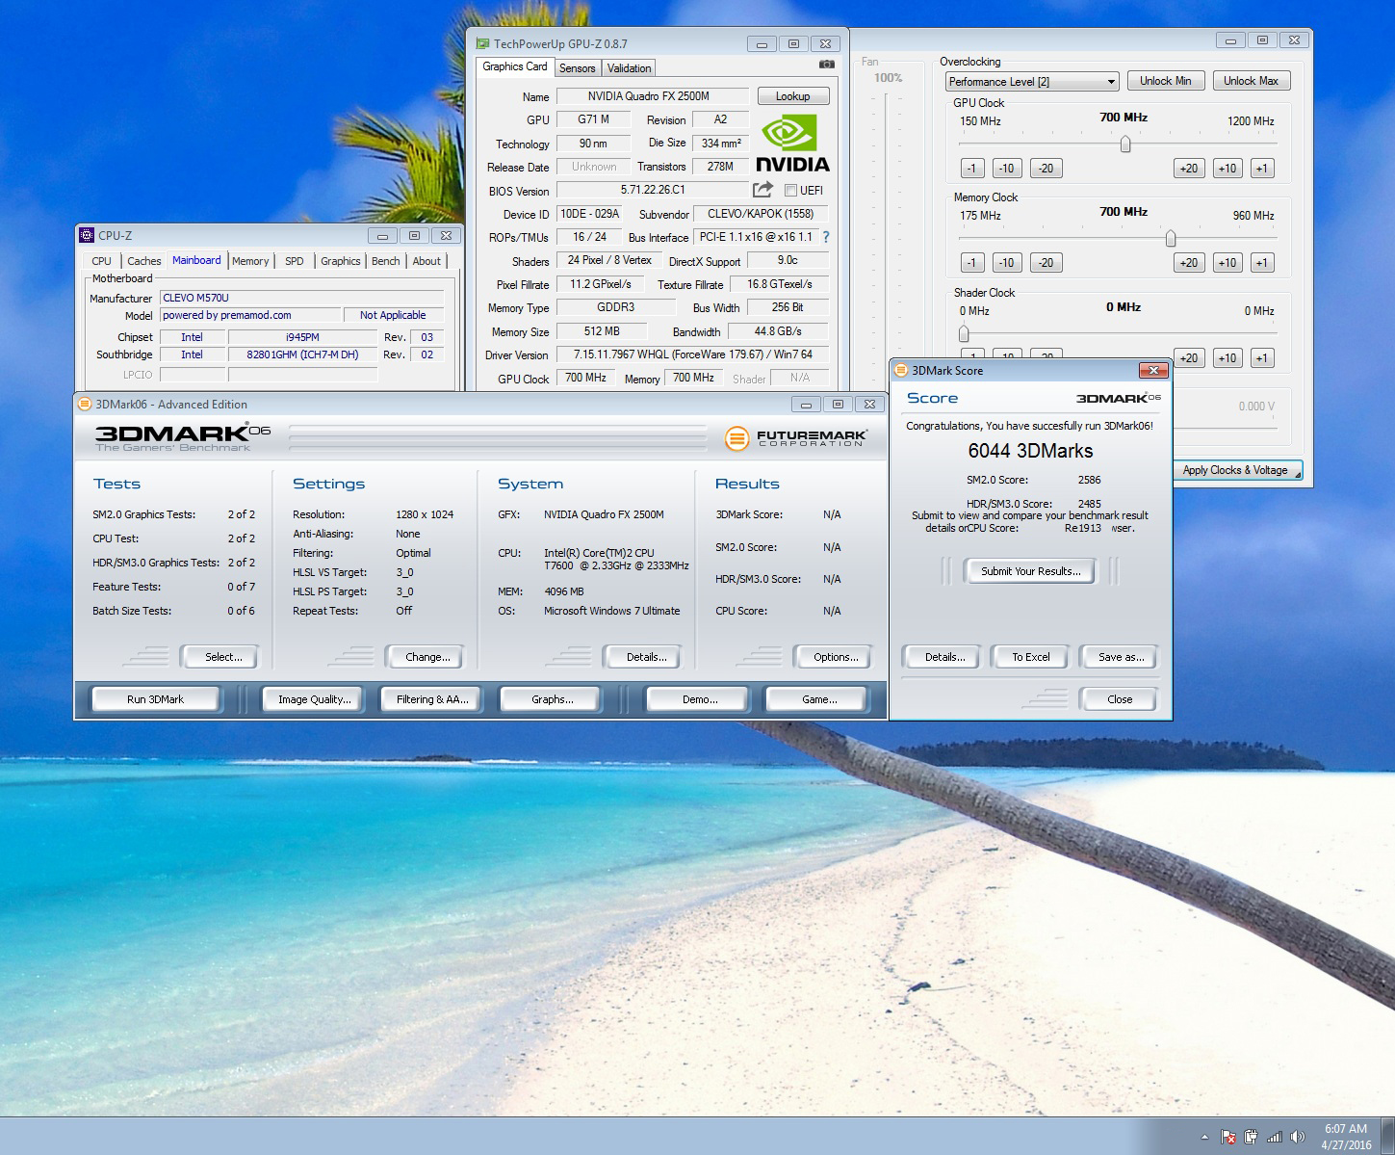Open the Performance Level dropdown
The width and height of the screenshot is (1395, 1155).
click(1032, 81)
